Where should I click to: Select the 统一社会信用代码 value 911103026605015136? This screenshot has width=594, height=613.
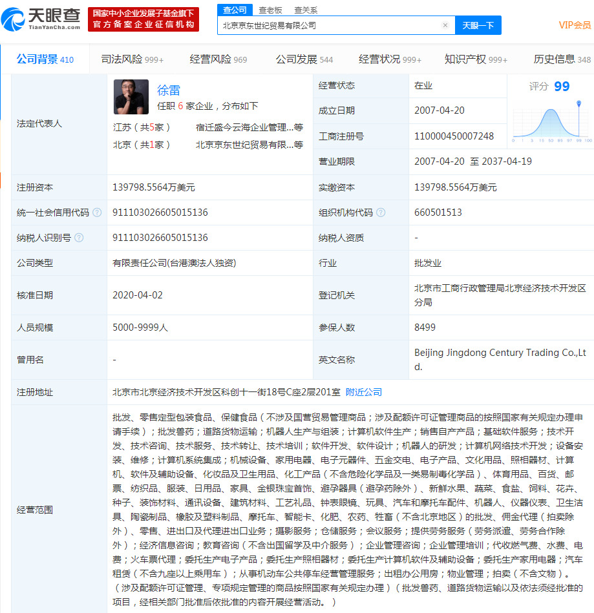[160, 213]
